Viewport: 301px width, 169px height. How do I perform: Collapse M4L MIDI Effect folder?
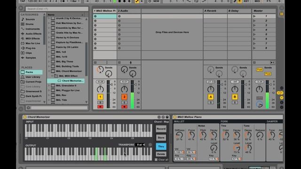(x=52, y=76)
